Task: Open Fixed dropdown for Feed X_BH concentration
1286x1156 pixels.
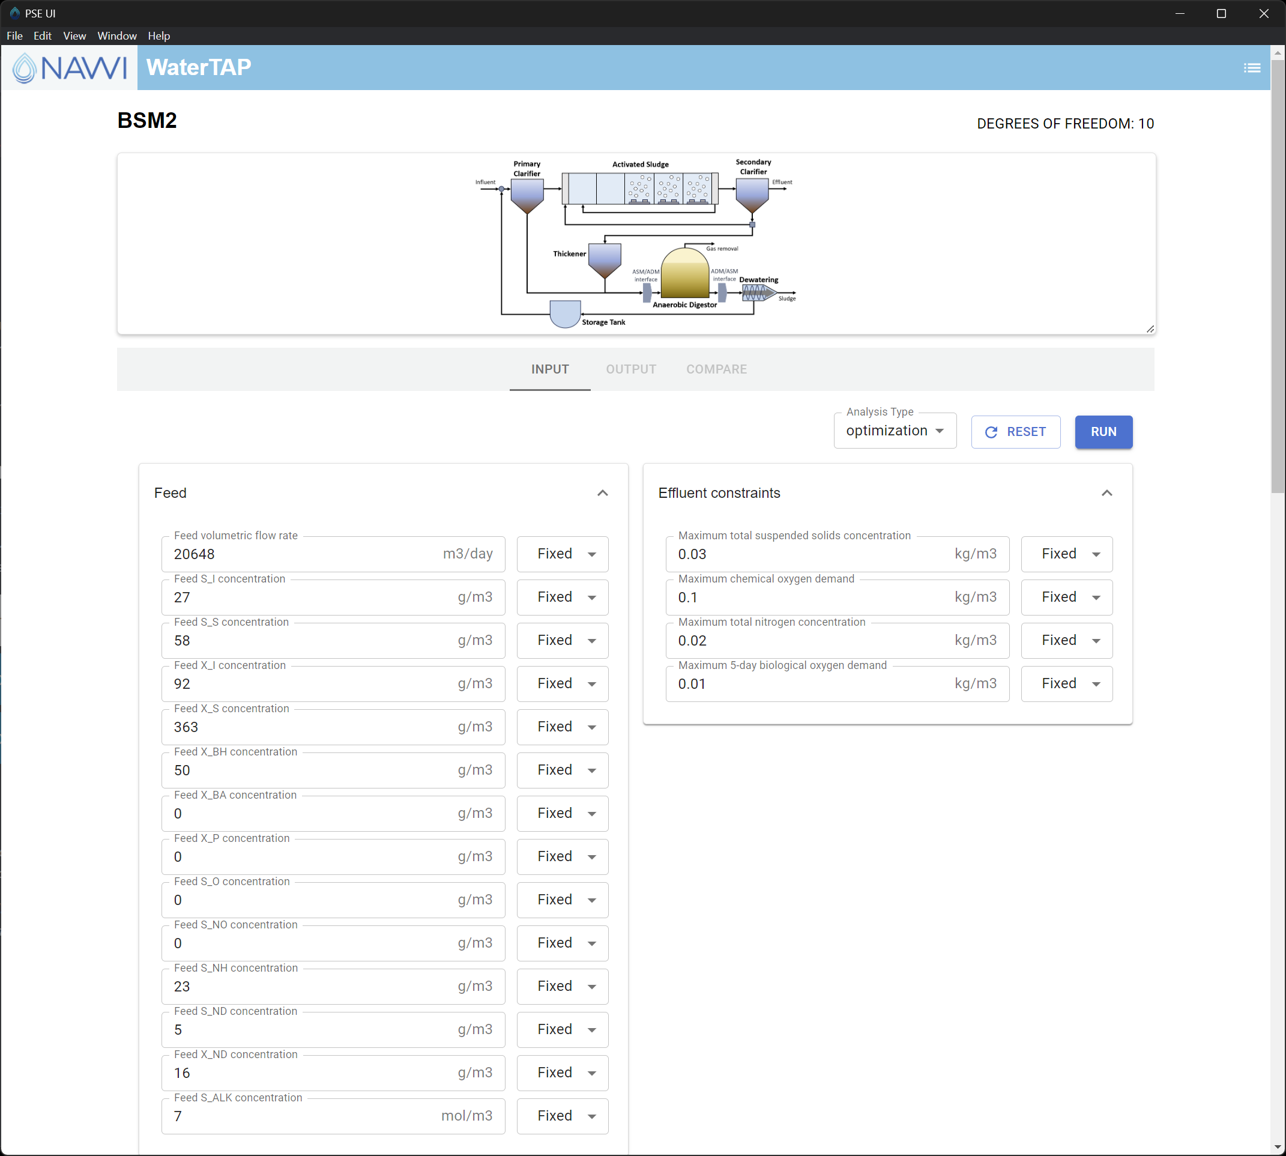Action: (563, 770)
